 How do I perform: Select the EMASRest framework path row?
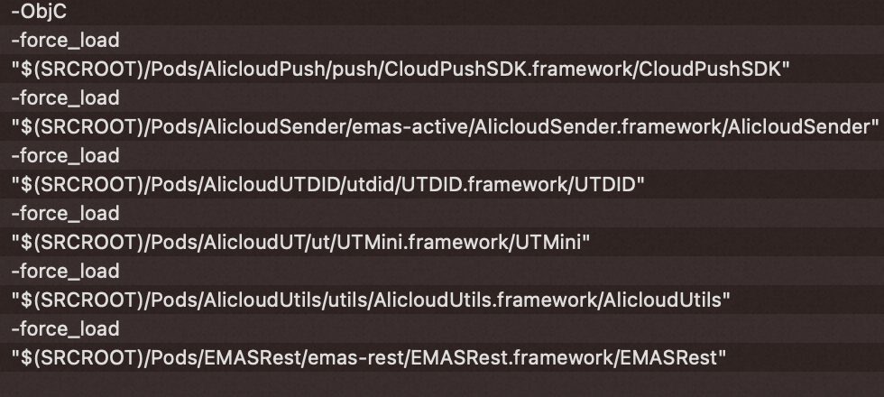pos(368,357)
